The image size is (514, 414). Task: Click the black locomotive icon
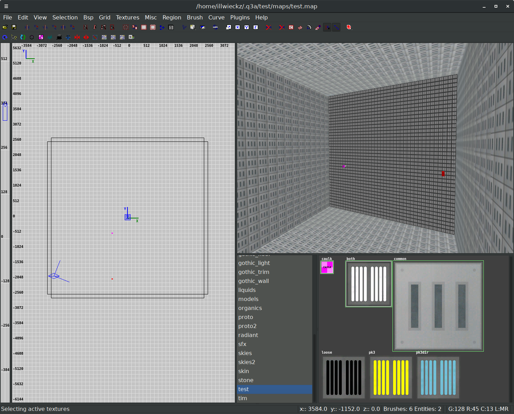pyautogui.click(x=59, y=37)
